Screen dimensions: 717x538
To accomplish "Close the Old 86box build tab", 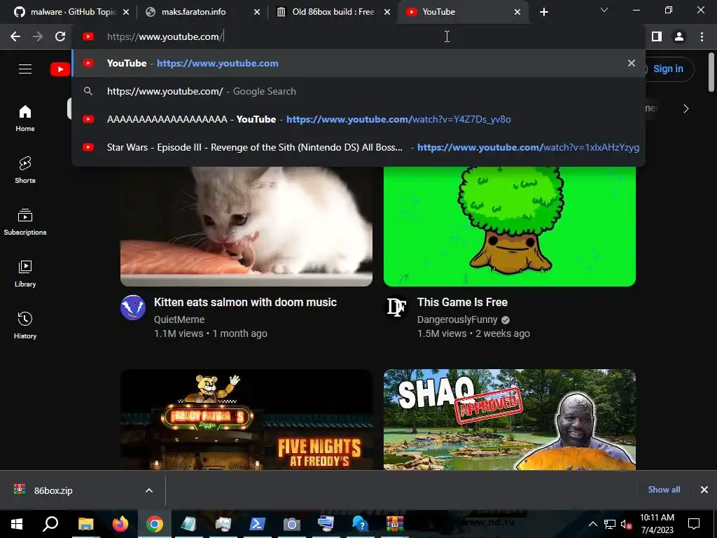I will (x=387, y=12).
